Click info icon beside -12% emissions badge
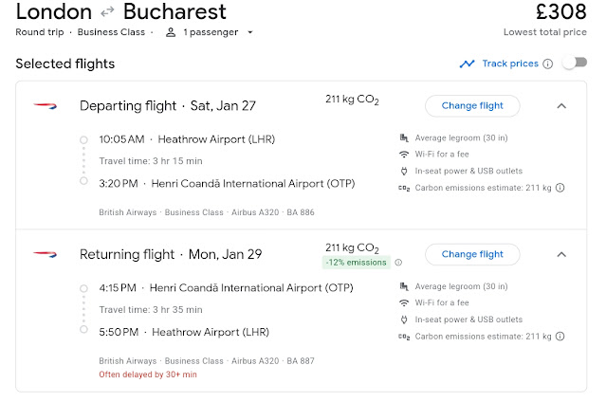The width and height of the screenshot is (606, 402). tap(398, 263)
